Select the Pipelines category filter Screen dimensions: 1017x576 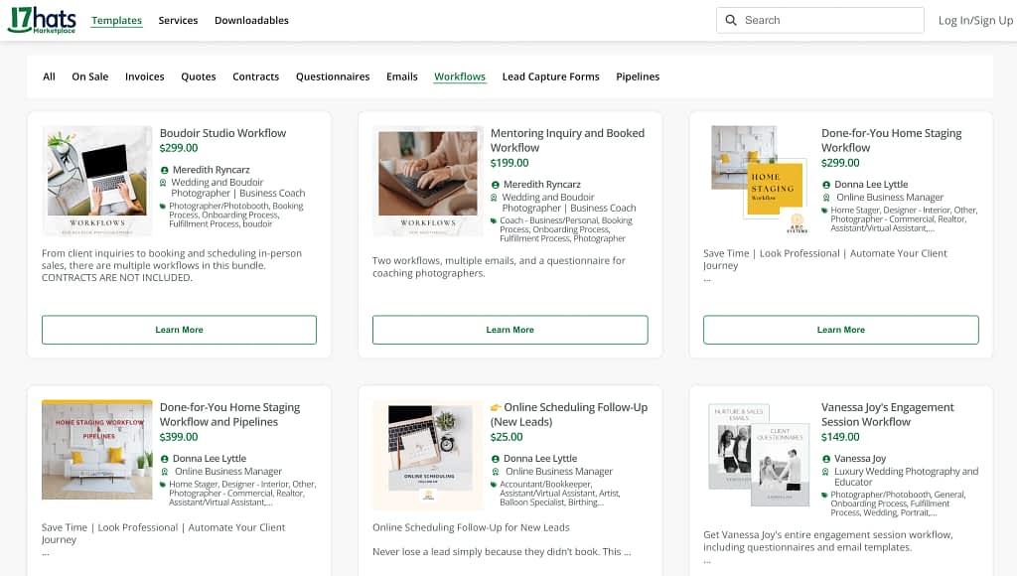click(638, 76)
